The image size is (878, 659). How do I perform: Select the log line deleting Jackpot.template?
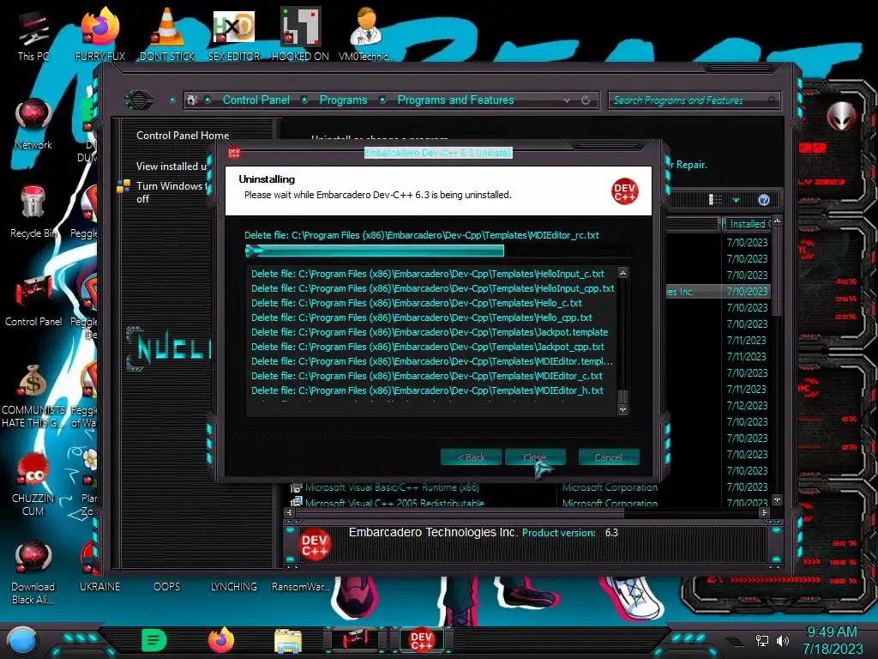430,332
